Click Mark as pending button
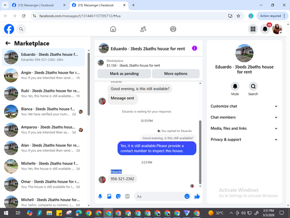 124,74
